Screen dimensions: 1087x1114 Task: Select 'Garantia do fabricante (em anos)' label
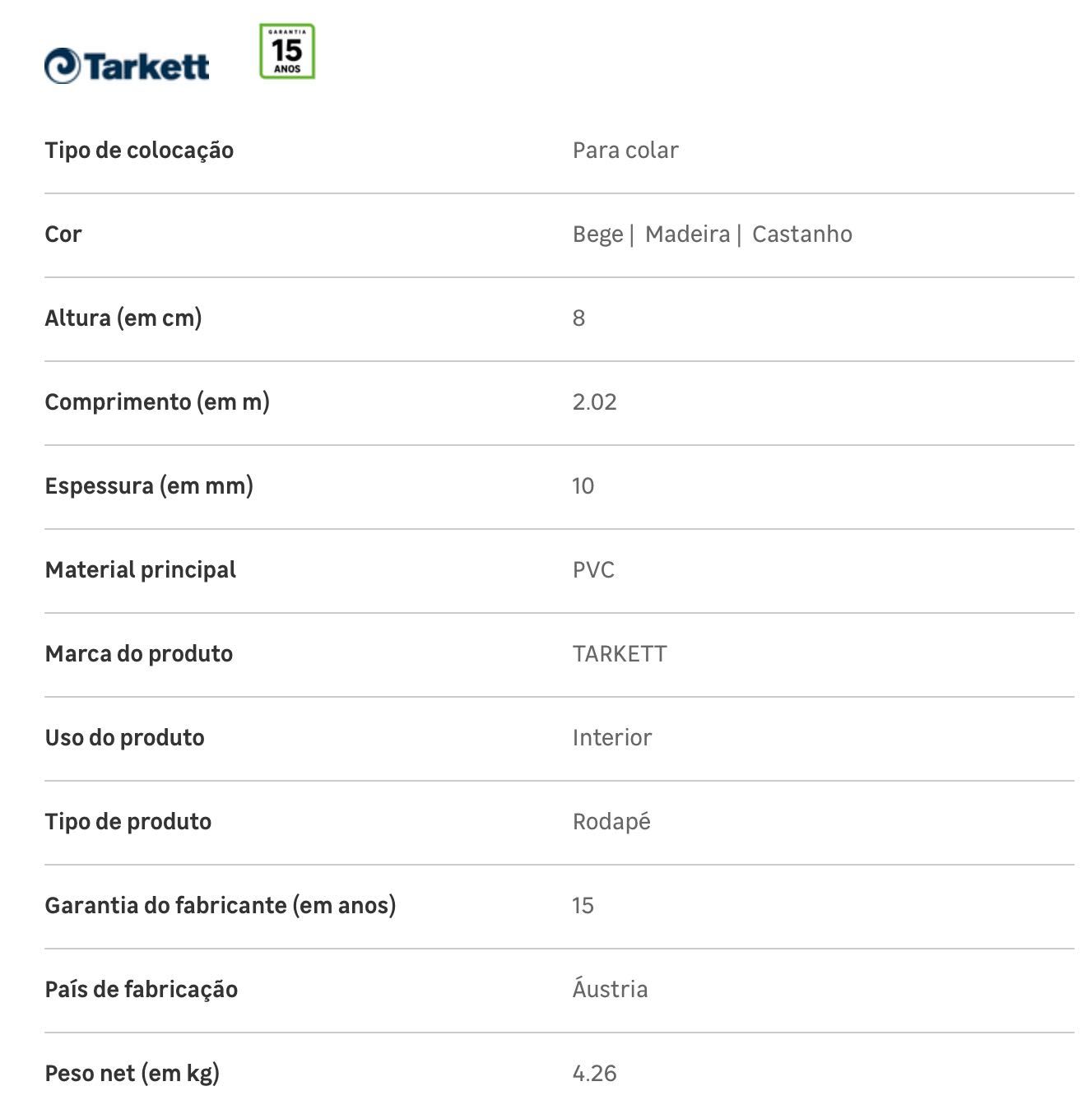[x=221, y=906]
